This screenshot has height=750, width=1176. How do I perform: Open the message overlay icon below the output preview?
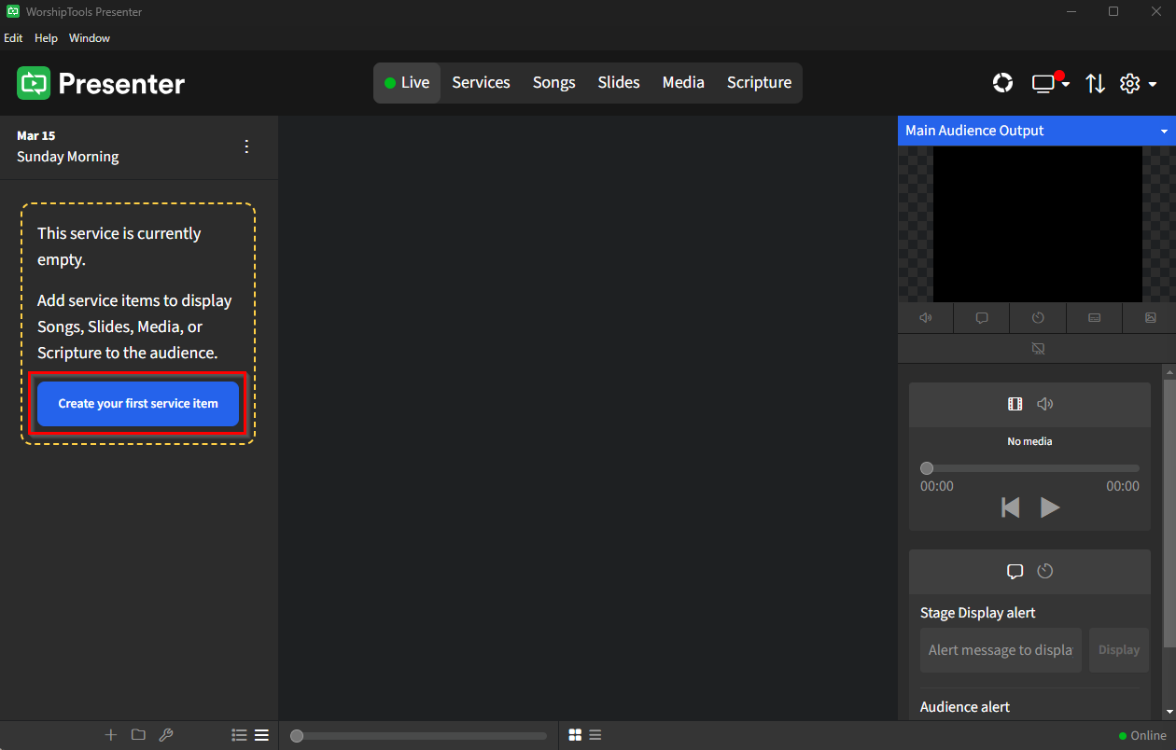pyautogui.click(x=981, y=317)
